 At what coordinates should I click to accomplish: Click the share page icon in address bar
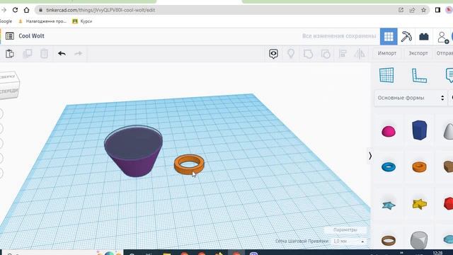pyautogui.click(x=412, y=10)
